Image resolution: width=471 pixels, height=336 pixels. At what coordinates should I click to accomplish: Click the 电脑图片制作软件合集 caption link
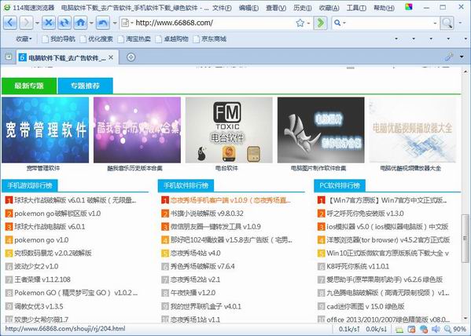(318, 168)
